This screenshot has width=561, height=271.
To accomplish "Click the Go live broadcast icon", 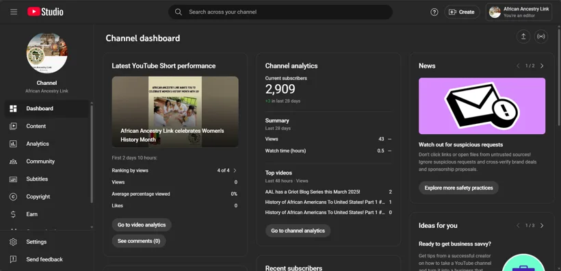I will tap(541, 36).
